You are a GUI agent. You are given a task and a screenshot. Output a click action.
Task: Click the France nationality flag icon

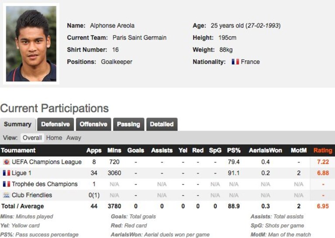(235, 62)
